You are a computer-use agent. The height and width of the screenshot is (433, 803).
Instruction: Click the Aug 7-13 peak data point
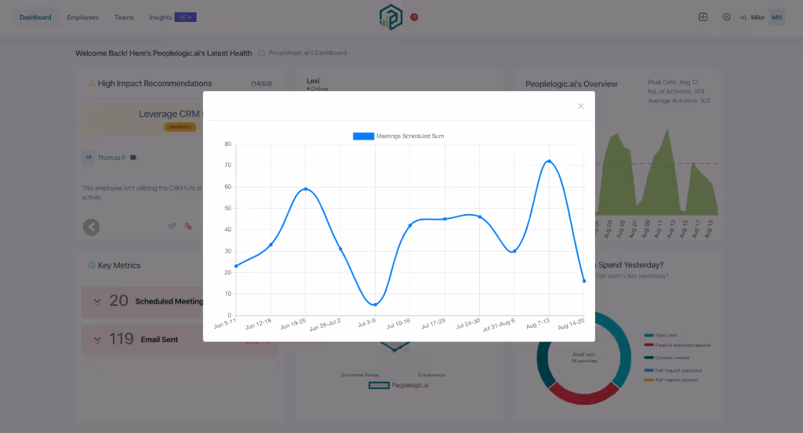[549, 161]
